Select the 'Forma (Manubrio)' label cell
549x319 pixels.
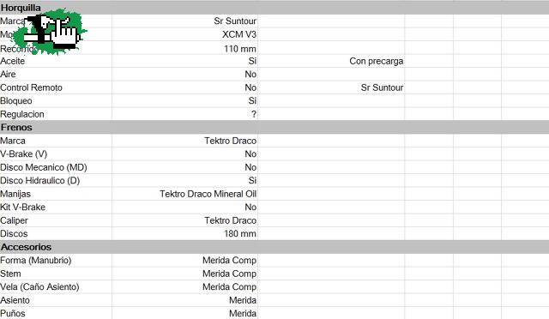tap(56, 260)
